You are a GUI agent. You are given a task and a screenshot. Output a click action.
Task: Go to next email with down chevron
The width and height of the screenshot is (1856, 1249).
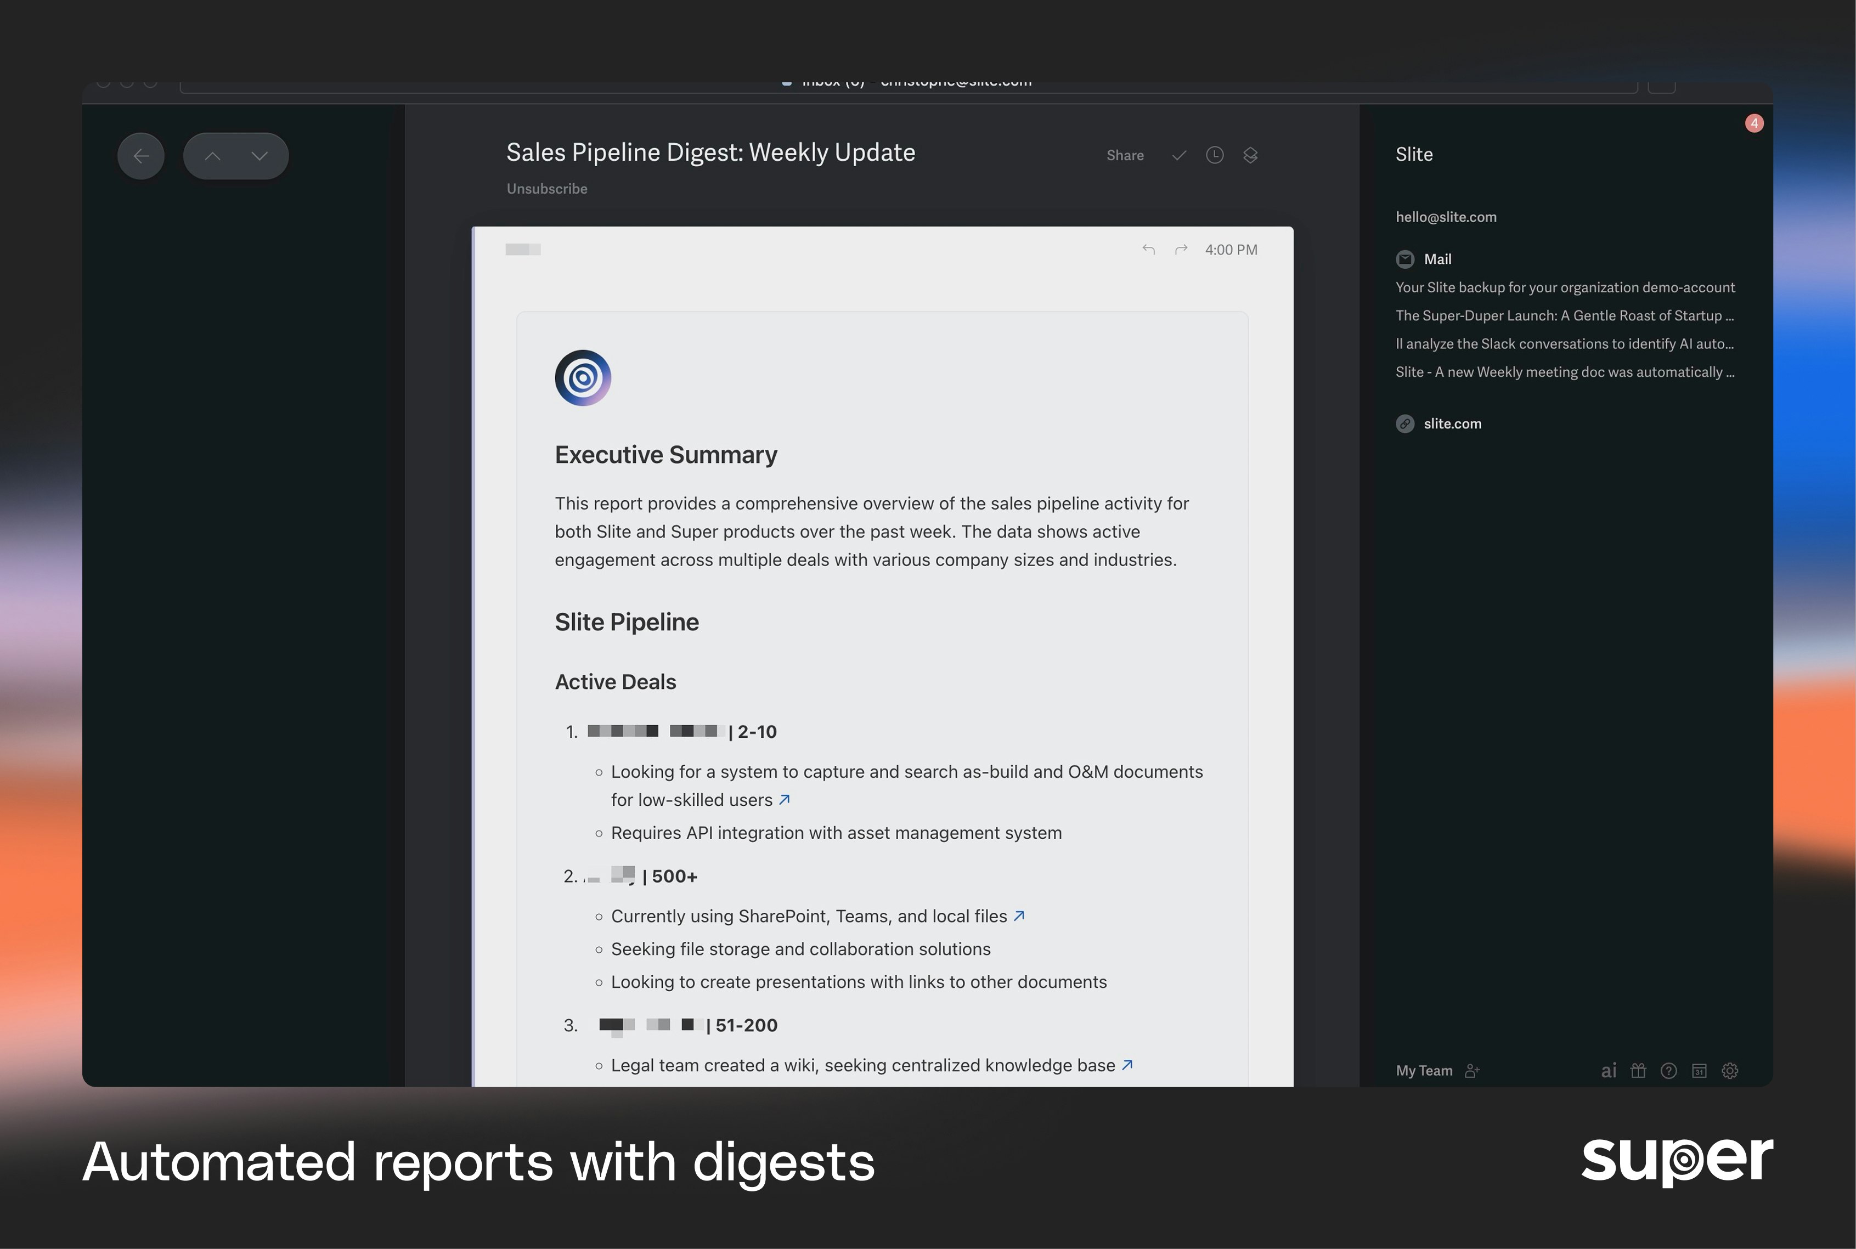tap(259, 156)
